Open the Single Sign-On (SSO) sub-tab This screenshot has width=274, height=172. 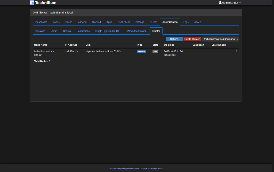tap(107, 31)
